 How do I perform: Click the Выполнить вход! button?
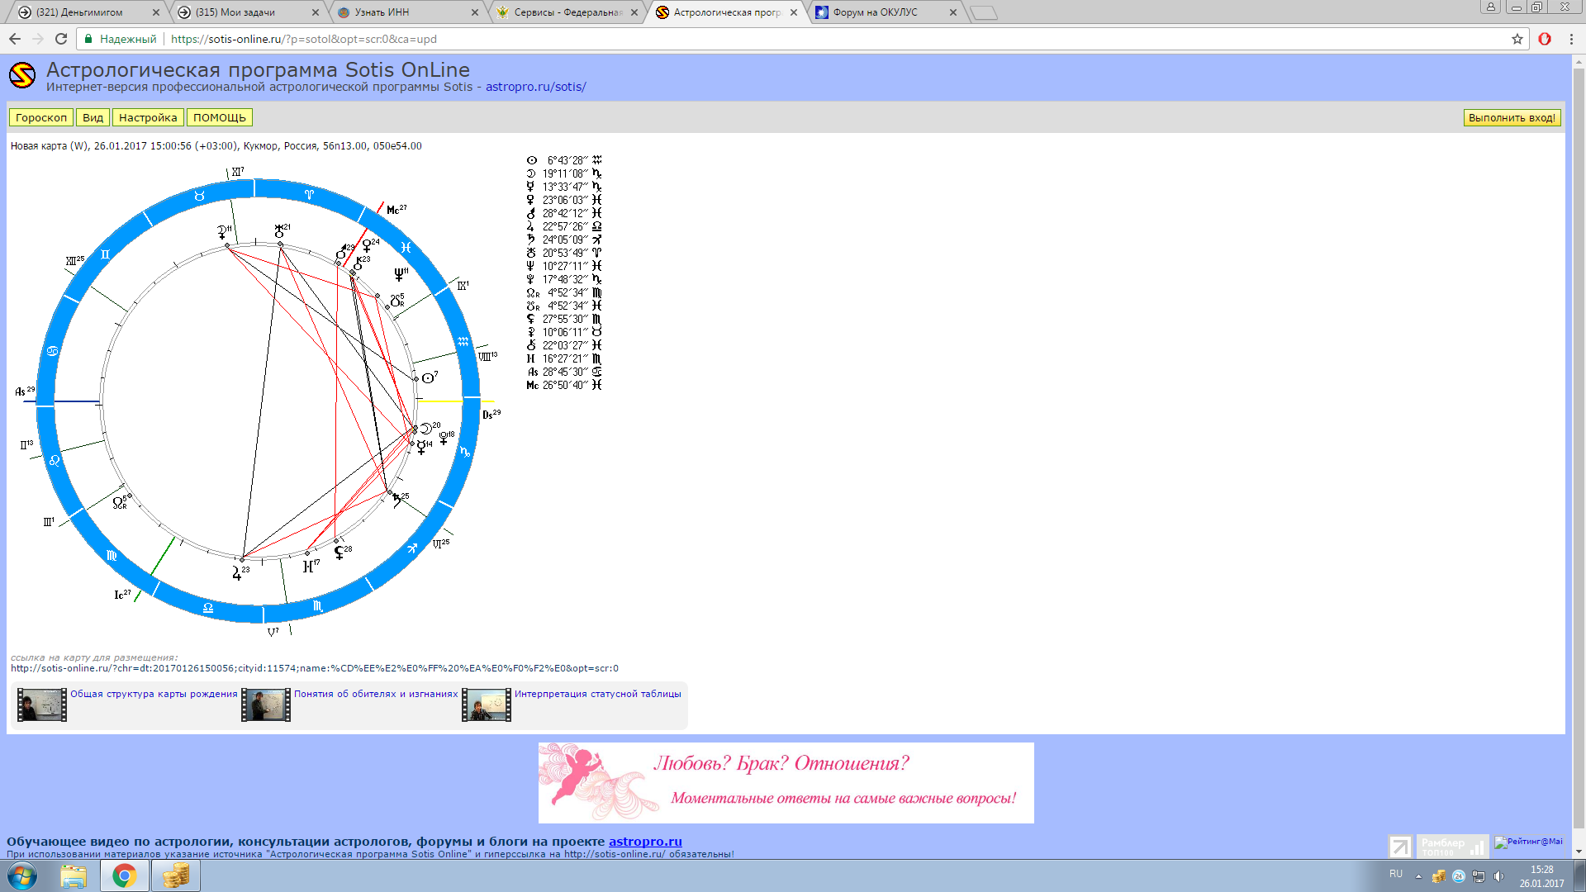[x=1512, y=118]
